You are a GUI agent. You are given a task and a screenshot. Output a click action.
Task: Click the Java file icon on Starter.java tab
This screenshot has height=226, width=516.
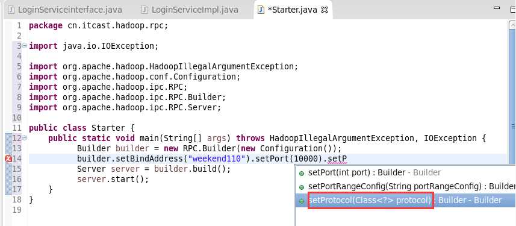coord(261,10)
